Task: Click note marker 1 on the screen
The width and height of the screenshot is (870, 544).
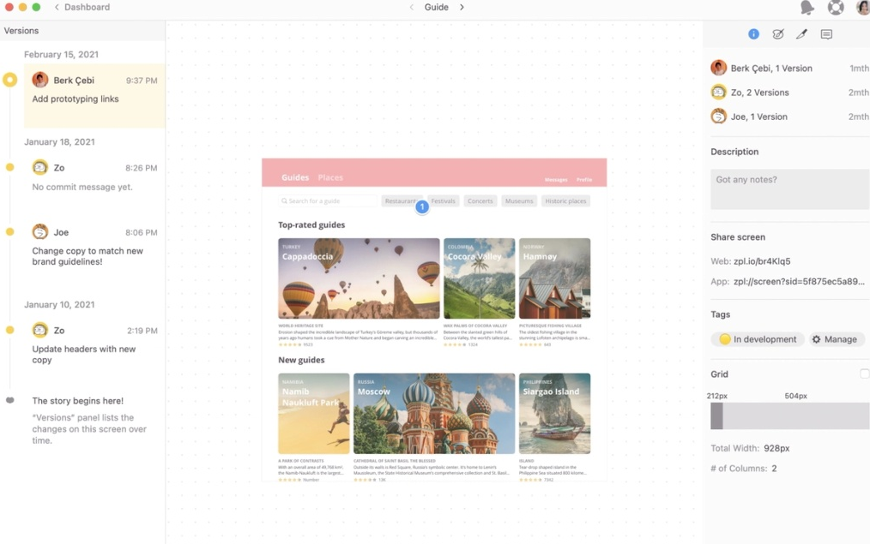Action: [x=422, y=206]
